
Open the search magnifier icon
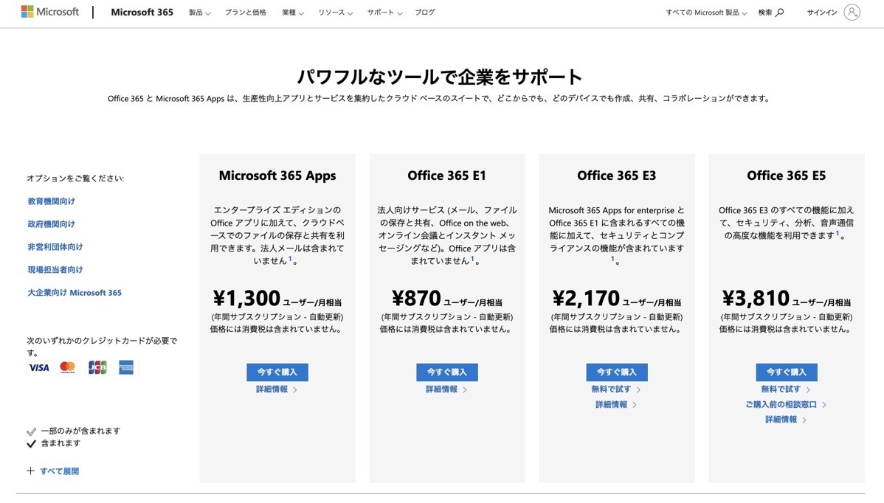coord(780,13)
